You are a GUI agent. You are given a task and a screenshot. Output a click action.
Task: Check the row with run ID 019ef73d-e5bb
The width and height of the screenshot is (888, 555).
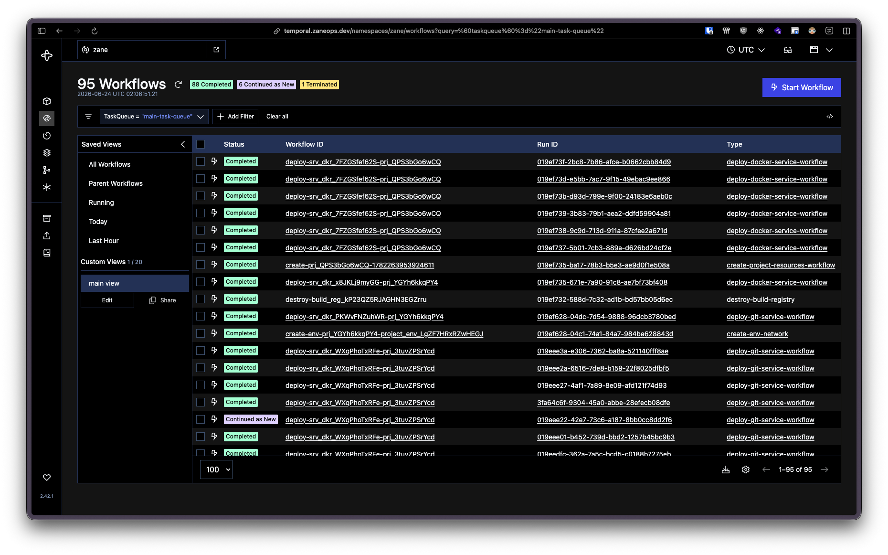coord(201,179)
